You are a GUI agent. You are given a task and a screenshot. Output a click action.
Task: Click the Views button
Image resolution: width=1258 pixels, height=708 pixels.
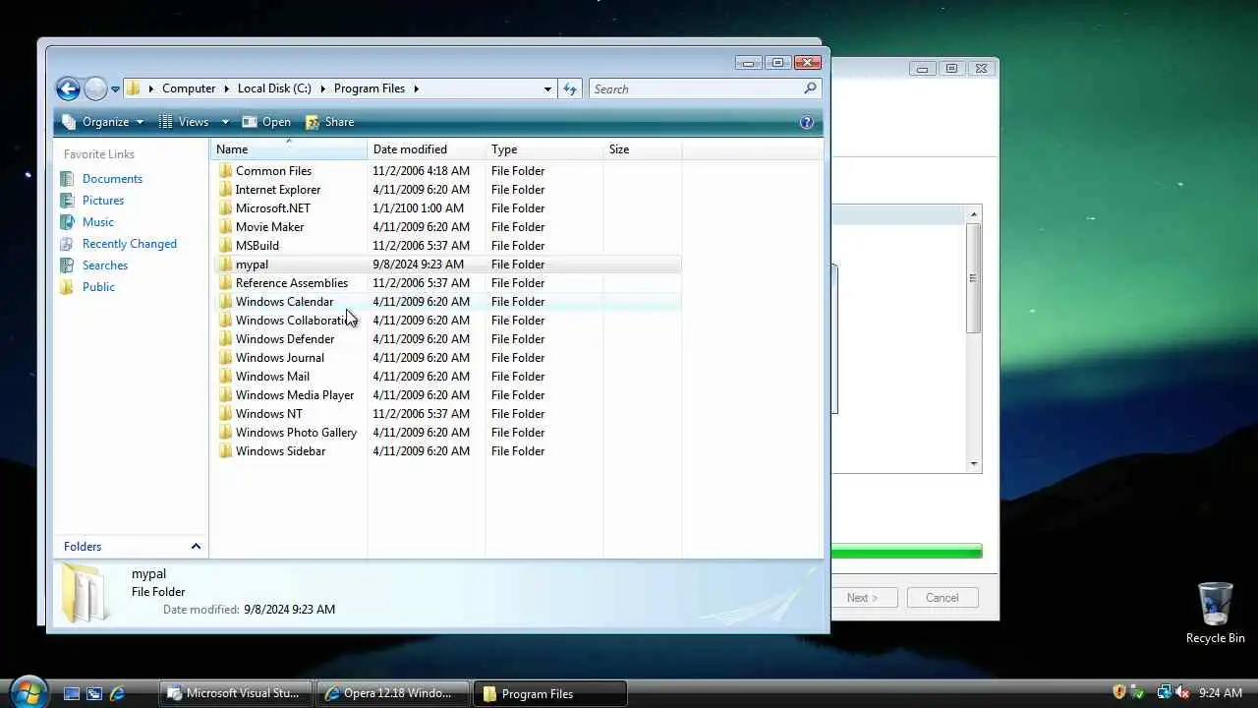pos(184,122)
